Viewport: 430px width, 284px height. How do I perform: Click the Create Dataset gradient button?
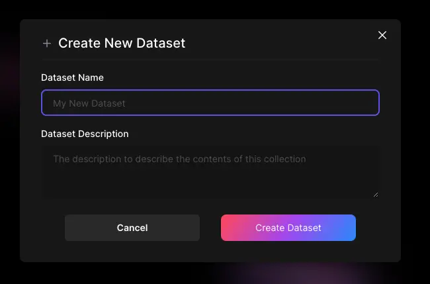[288, 228]
